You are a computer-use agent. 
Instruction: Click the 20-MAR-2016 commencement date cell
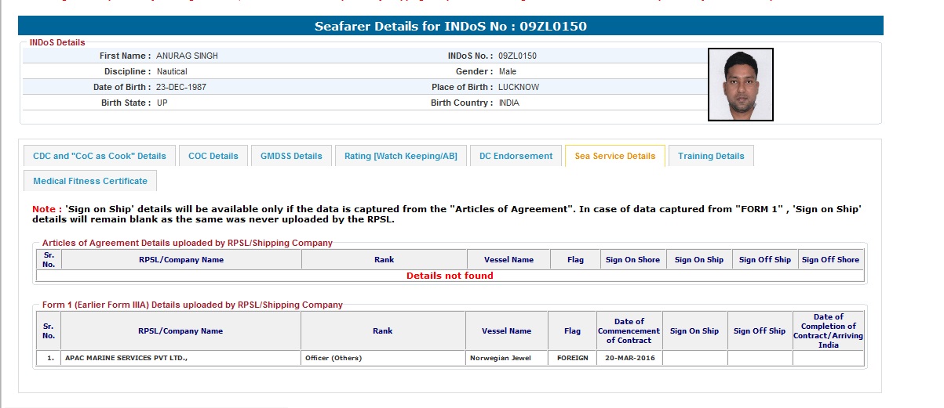click(x=629, y=358)
